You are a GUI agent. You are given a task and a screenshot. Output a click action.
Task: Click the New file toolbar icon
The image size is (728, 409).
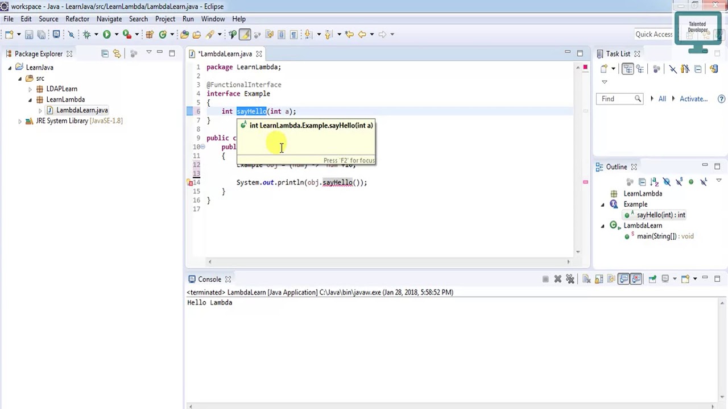pyautogui.click(x=9, y=34)
